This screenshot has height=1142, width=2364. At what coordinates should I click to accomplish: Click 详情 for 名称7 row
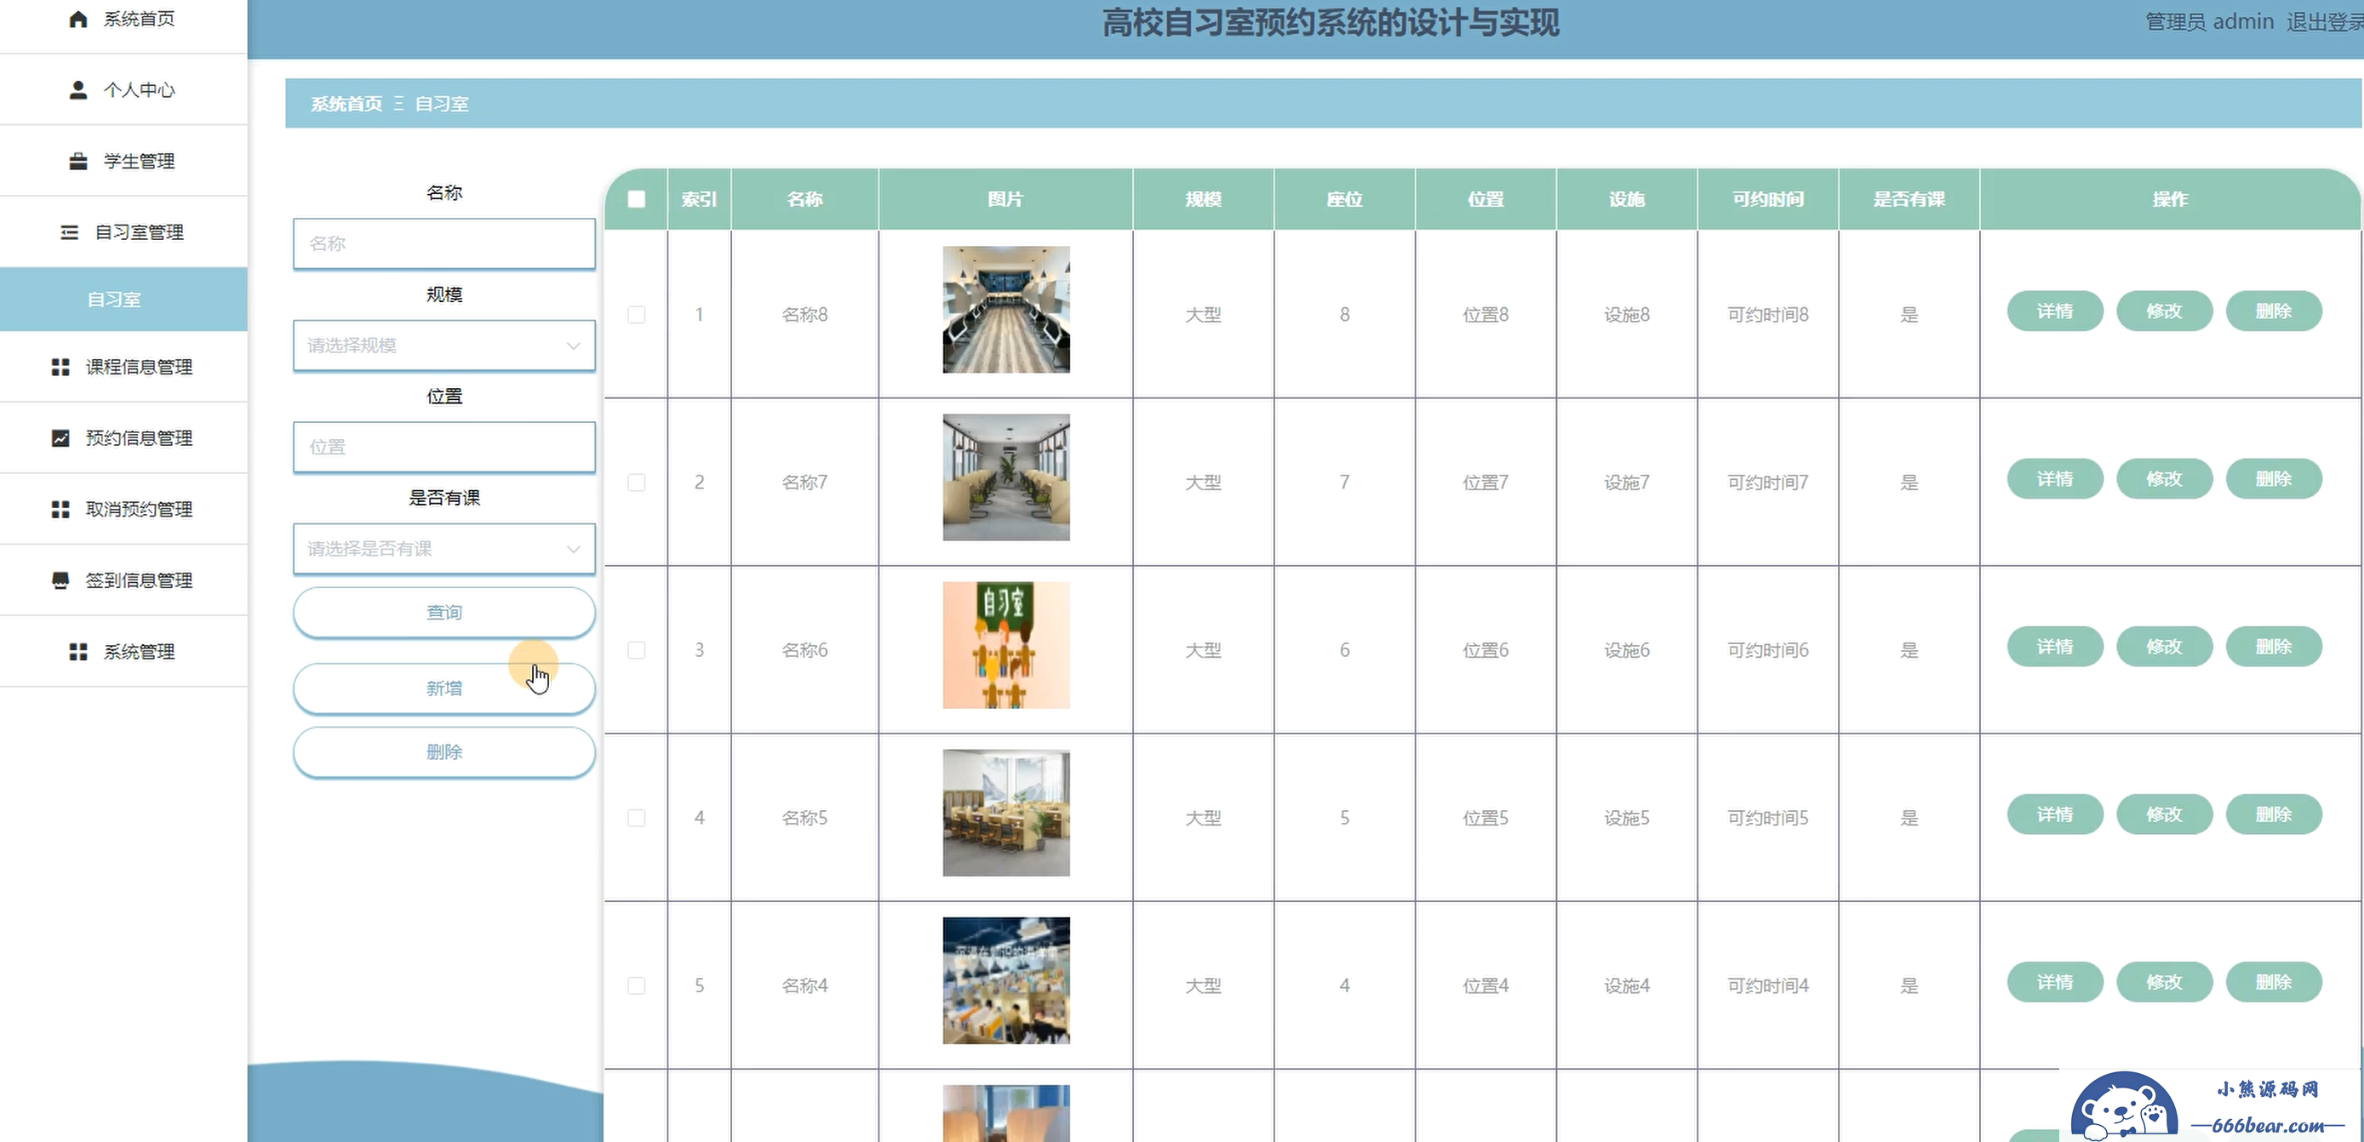point(2055,480)
